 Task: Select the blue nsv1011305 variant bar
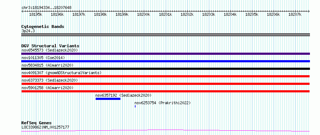tap(165, 61)
